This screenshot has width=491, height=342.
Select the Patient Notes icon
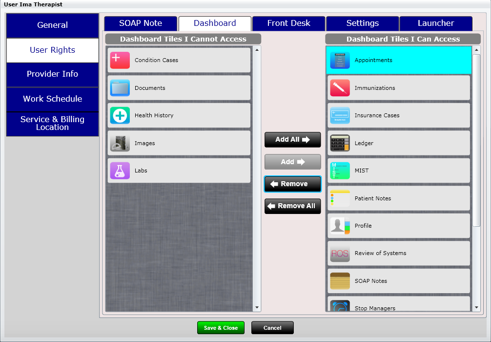(x=340, y=198)
